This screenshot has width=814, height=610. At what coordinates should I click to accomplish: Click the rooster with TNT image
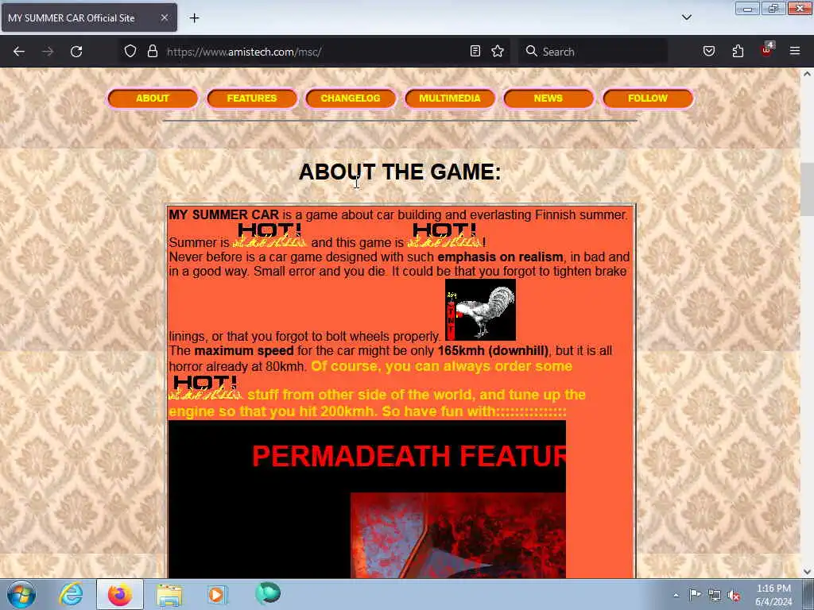tap(480, 310)
